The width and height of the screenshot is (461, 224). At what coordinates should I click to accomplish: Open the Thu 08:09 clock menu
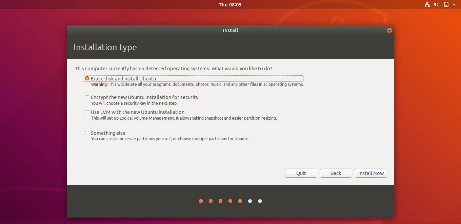(x=230, y=5)
